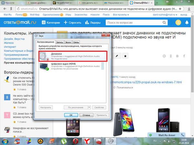Open "Лидеры" page
194x145 pixels.
point(93,23)
